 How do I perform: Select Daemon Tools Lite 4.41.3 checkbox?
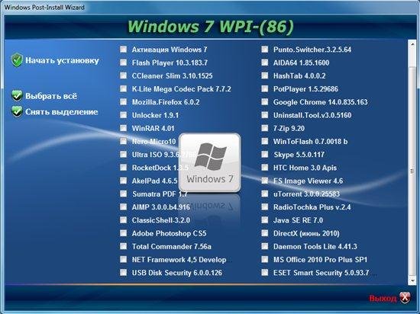coord(265,246)
